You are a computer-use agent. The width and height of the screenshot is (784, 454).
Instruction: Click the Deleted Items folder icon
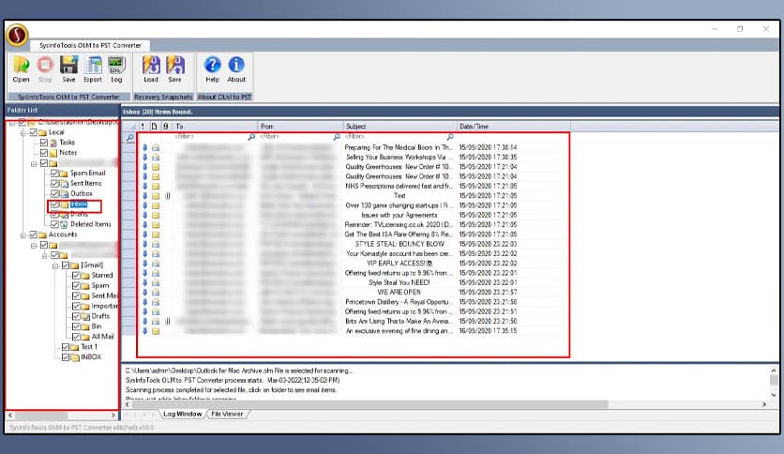[x=65, y=224]
